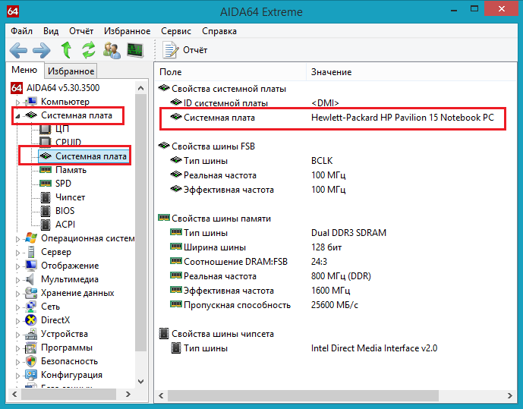Click the Поле column header
Viewport: 523px width, 409px height.
(230, 72)
